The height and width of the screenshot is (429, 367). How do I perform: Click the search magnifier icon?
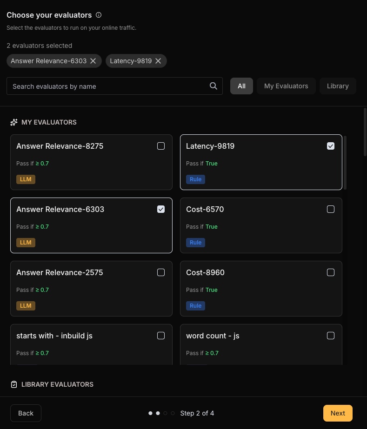pos(214,86)
